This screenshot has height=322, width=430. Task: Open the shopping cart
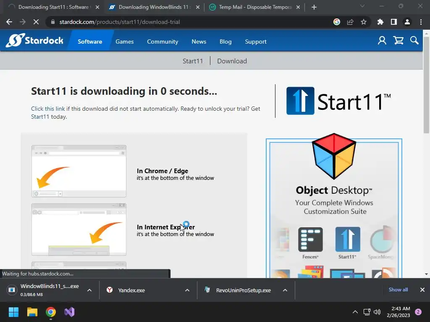point(398,41)
